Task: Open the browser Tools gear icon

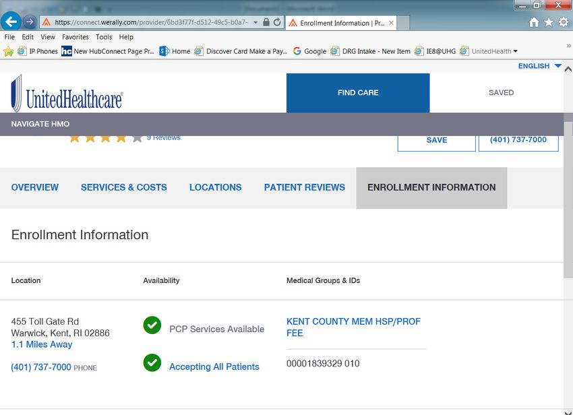Action: coord(564,22)
